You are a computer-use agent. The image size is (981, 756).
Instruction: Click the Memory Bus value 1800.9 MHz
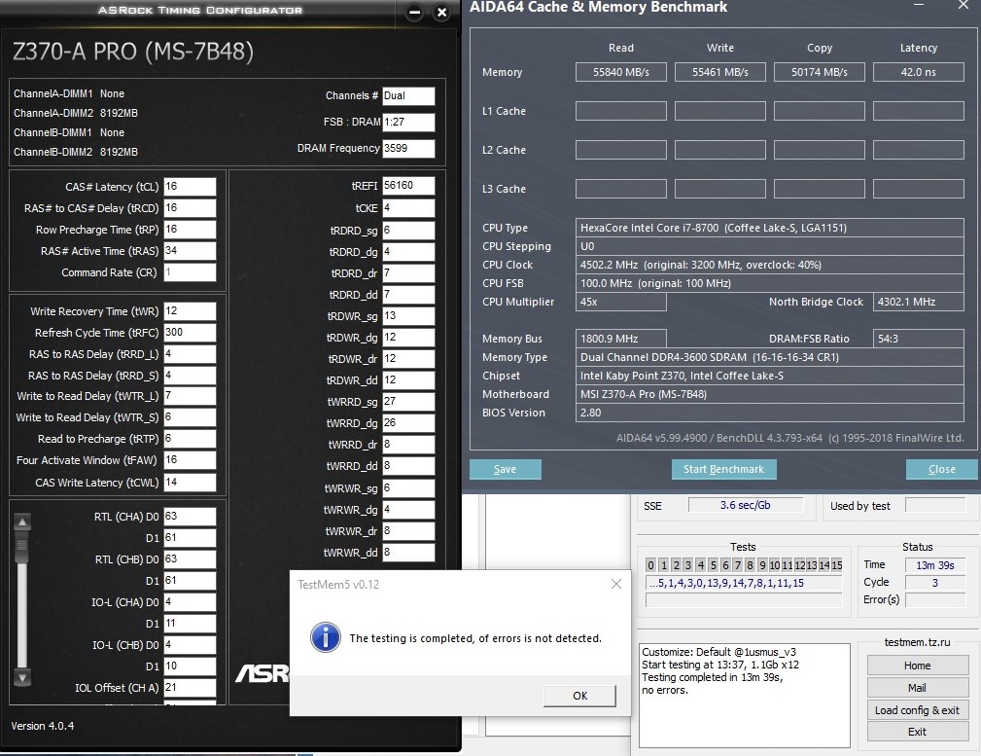click(620, 339)
